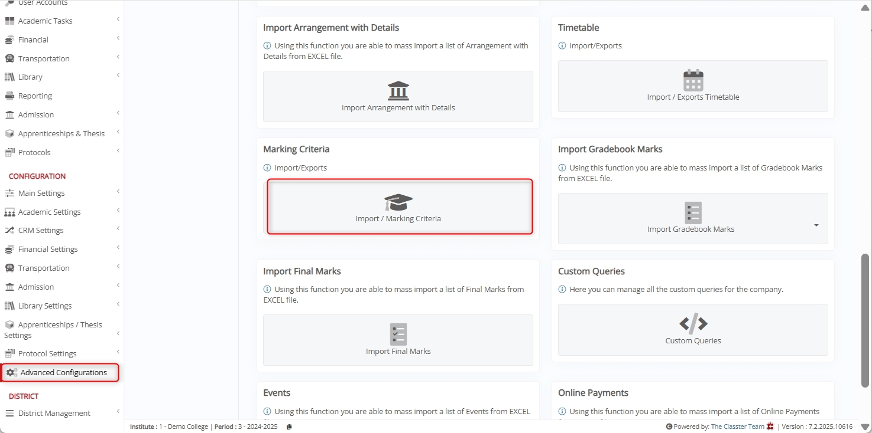This screenshot has height=433, width=872.
Task: Click the info icon under Marking Criteria
Action: 267,168
